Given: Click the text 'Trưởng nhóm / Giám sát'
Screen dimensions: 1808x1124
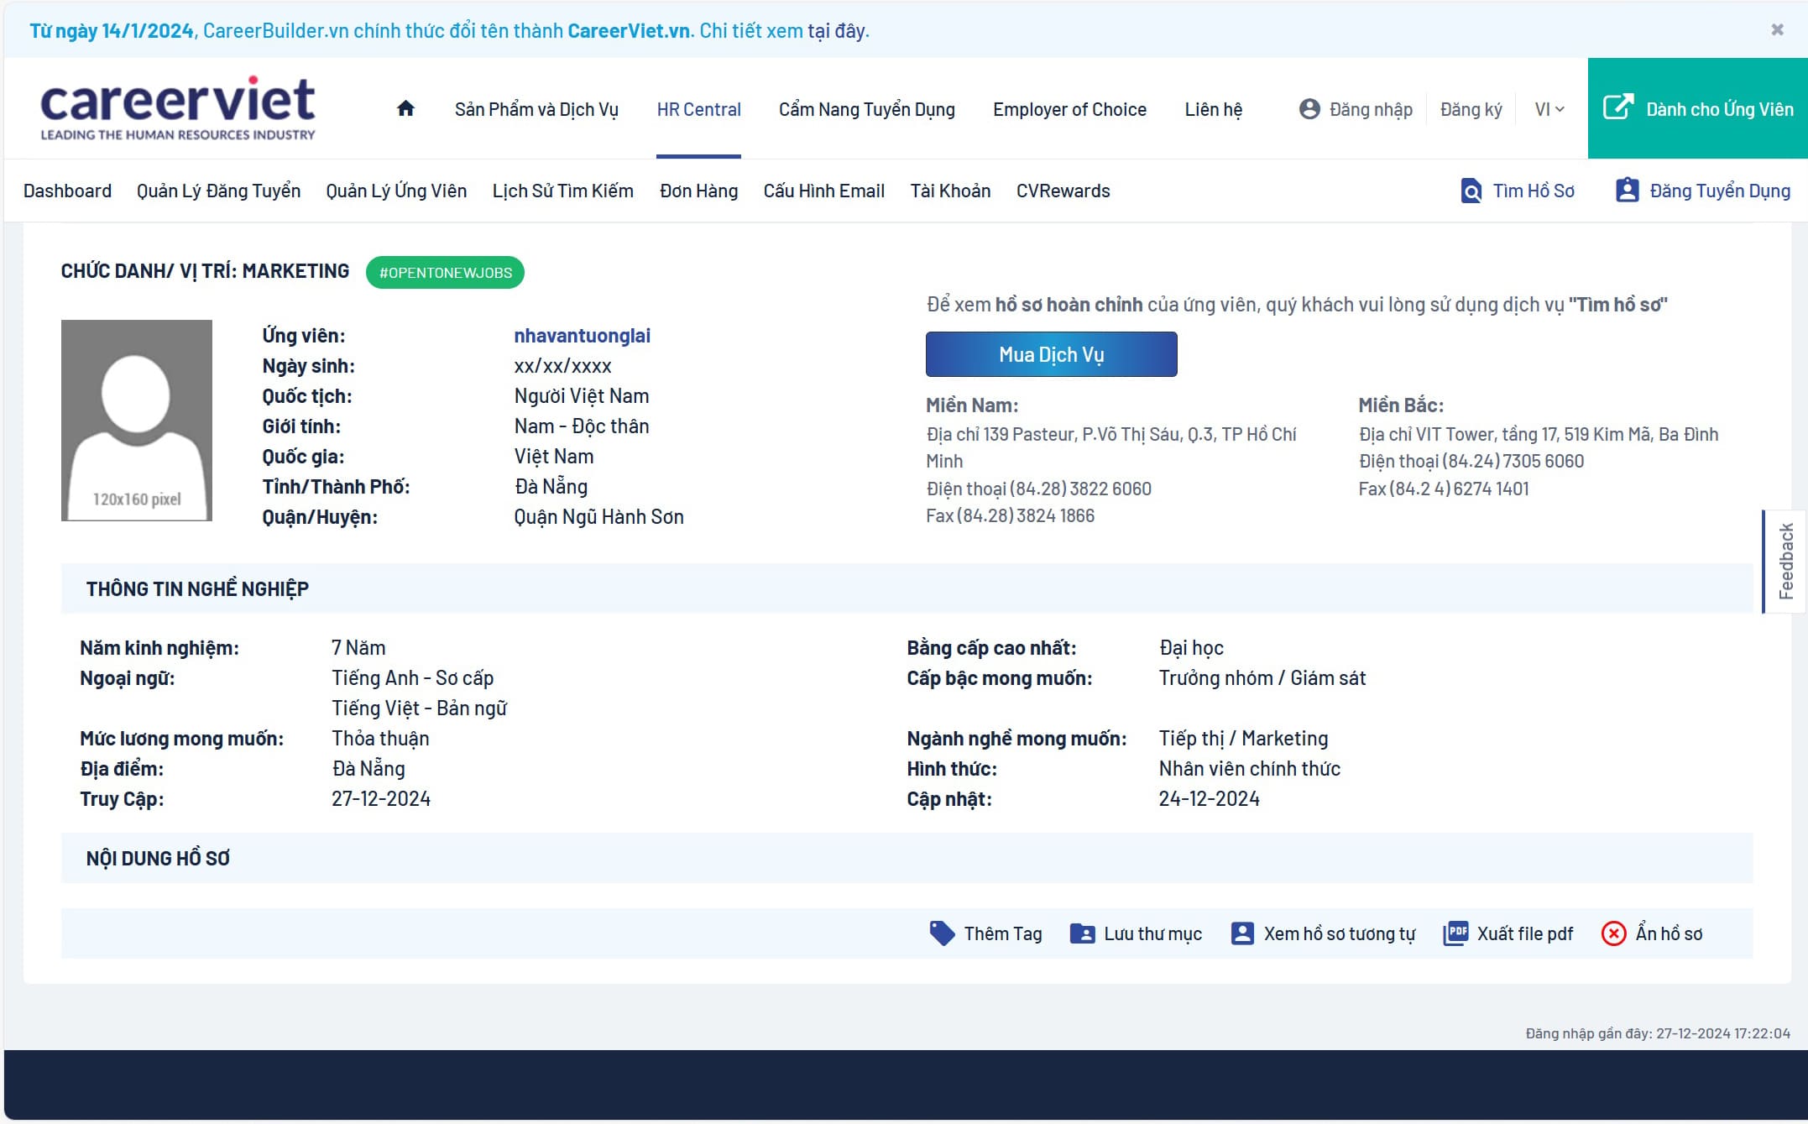Looking at the screenshot, I should coord(1262,678).
